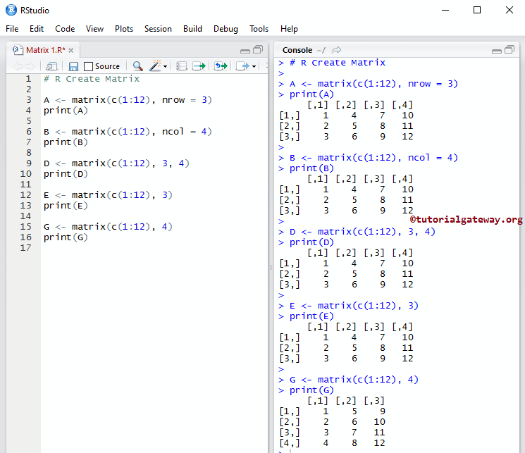The image size is (525, 453).
Task: Open the Plots menu
Action: pos(124,29)
